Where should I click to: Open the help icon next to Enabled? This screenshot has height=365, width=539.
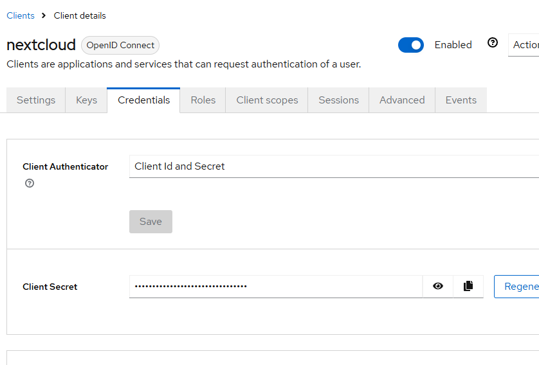pyautogui.click(x=493, y=42)
